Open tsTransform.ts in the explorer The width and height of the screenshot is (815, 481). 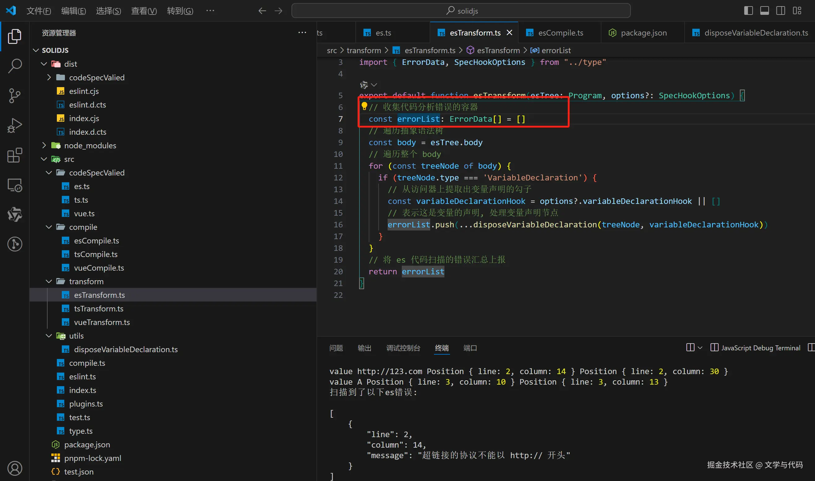[x=99, y=309]
